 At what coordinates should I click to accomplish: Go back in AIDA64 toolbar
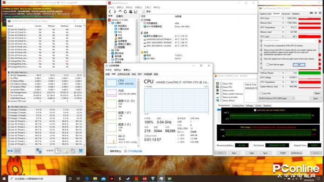110,12
